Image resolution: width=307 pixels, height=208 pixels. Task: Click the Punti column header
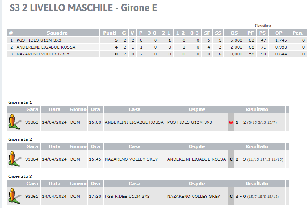click(x=110, y=33)
